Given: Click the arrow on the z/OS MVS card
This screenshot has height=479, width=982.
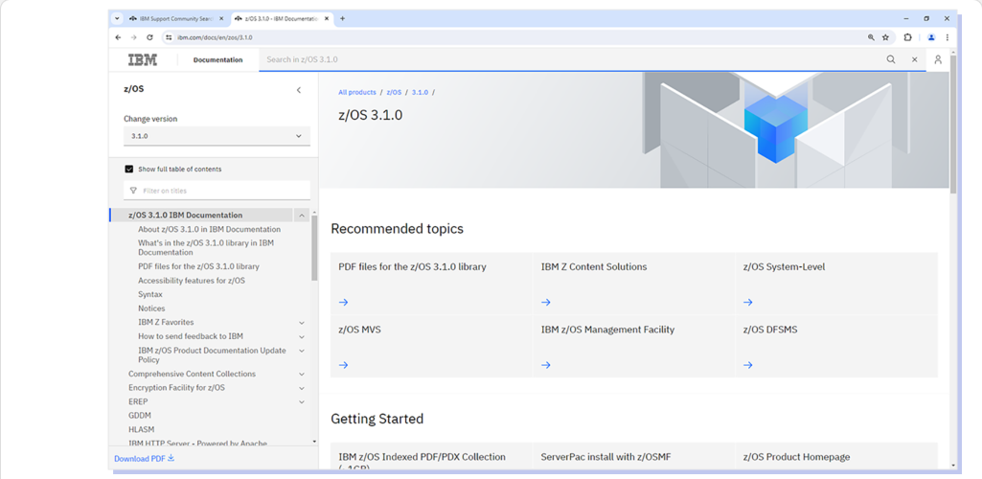Looking at the screenshot, I should point(343,365).
